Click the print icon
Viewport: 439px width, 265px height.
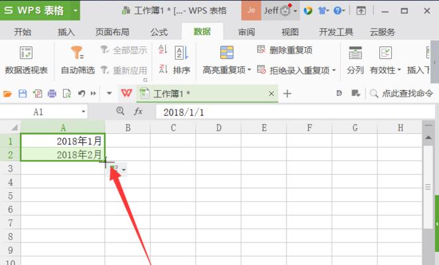(x=52, y=93)
